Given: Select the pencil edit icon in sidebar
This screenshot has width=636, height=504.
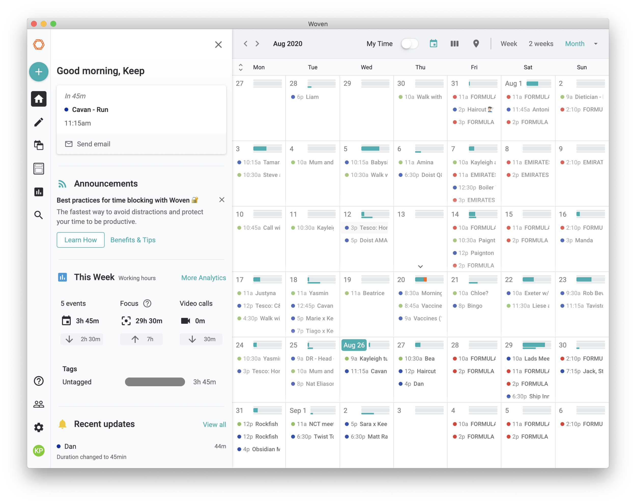Looking at the screenshot, I should (x=39, y=122).
